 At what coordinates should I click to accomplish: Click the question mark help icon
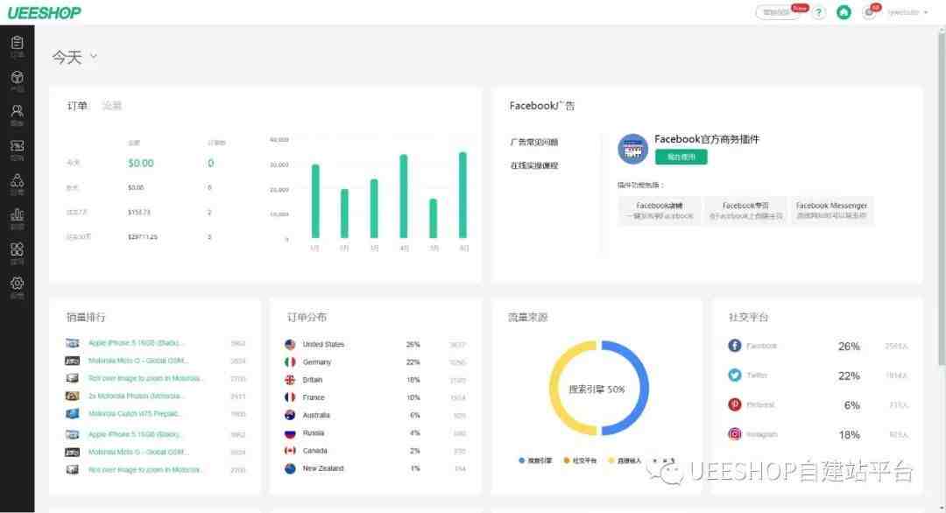coord(819,12)
